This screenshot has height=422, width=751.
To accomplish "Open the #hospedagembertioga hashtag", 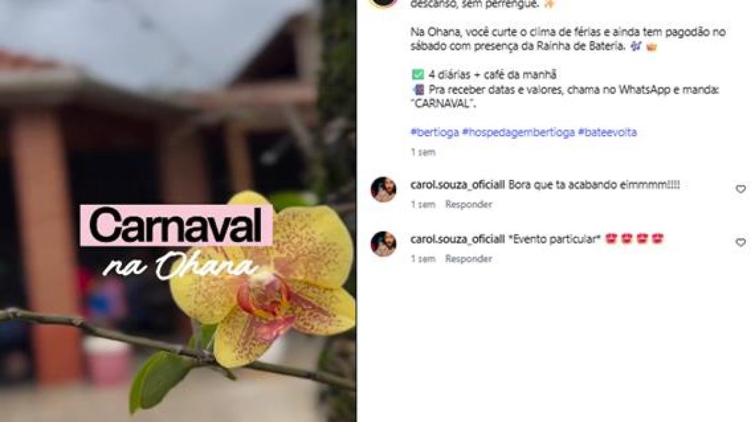I will pyautogui.click(x=518, y=133).
